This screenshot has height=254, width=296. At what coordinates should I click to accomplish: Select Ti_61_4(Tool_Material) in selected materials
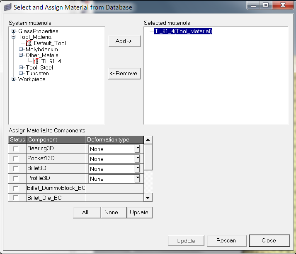tap(183, 31)
